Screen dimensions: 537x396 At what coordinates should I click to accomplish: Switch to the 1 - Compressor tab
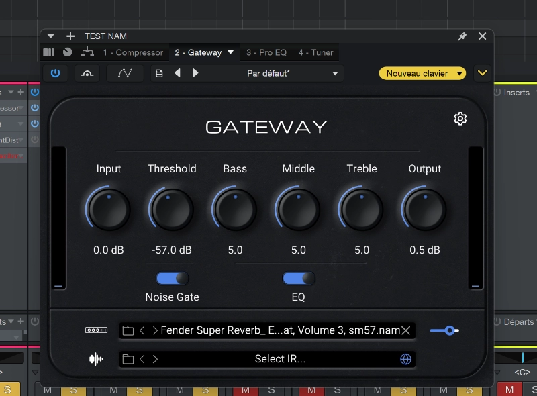pyautogui.click(x=133, y=52)
